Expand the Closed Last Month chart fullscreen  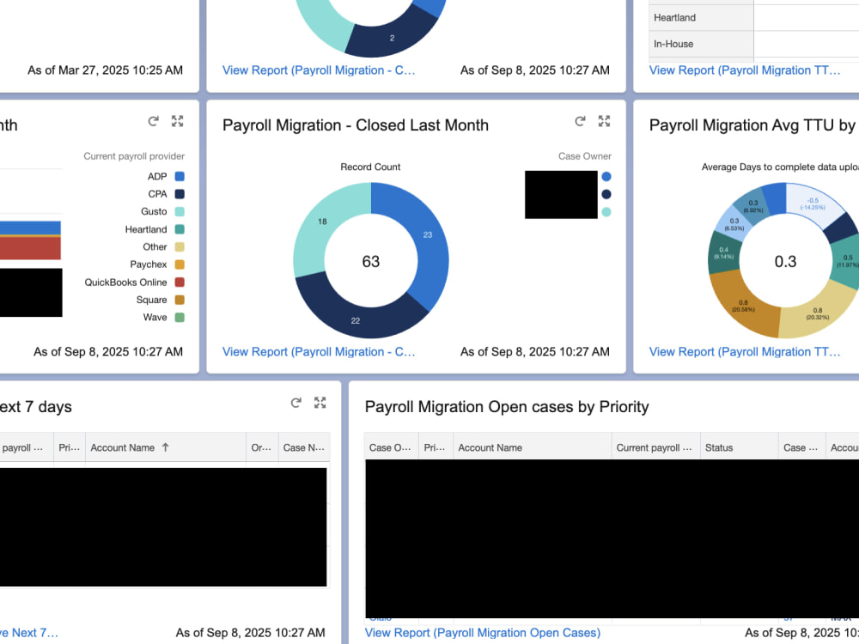tap(604, 121)
